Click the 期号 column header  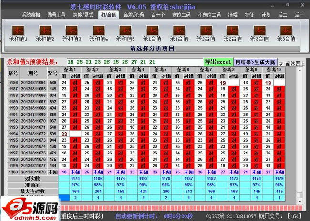pos(33,73)
